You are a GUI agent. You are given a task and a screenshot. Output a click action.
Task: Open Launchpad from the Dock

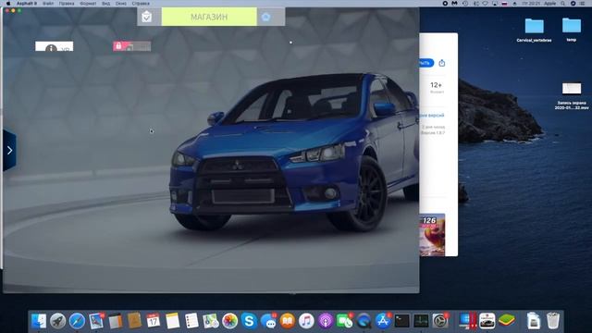tap(57, 321)
